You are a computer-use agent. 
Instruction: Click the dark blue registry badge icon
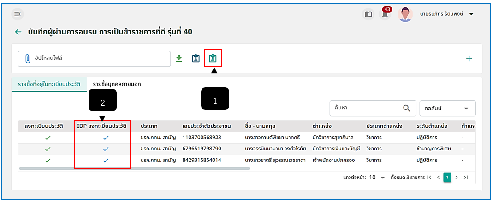pyautogui.click(x=196, y=58)
